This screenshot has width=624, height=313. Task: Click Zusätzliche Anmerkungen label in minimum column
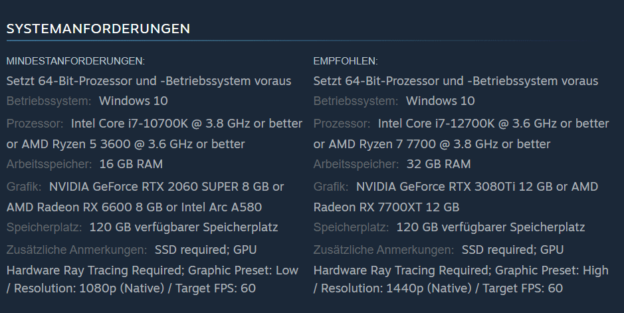[76, 250]
